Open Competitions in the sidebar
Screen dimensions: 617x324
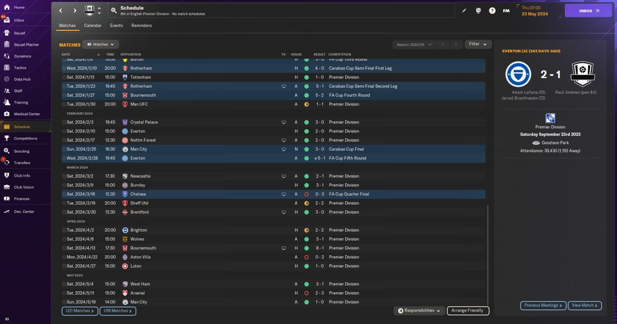26,138
